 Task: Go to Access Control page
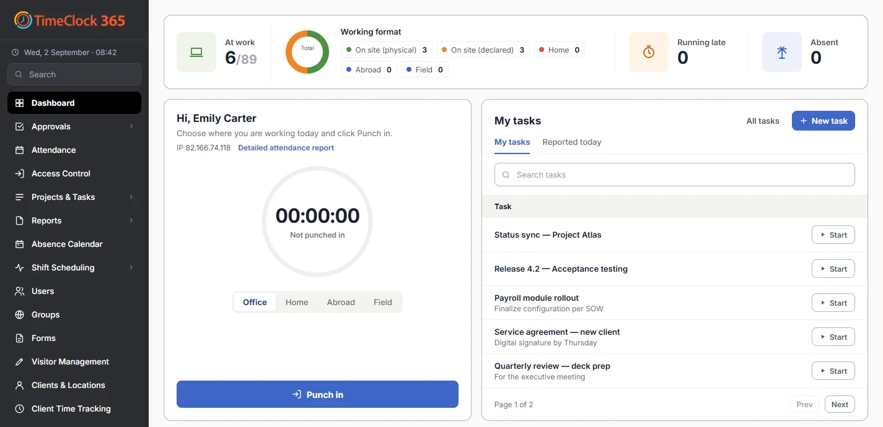74,173
